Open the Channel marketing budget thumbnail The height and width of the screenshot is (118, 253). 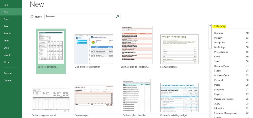tap(180, 97)
